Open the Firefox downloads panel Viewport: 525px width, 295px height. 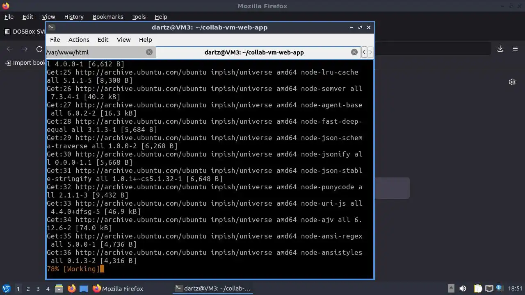tap(500, 49)
